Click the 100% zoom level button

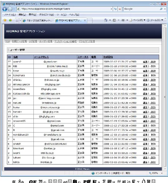point(154,173)
